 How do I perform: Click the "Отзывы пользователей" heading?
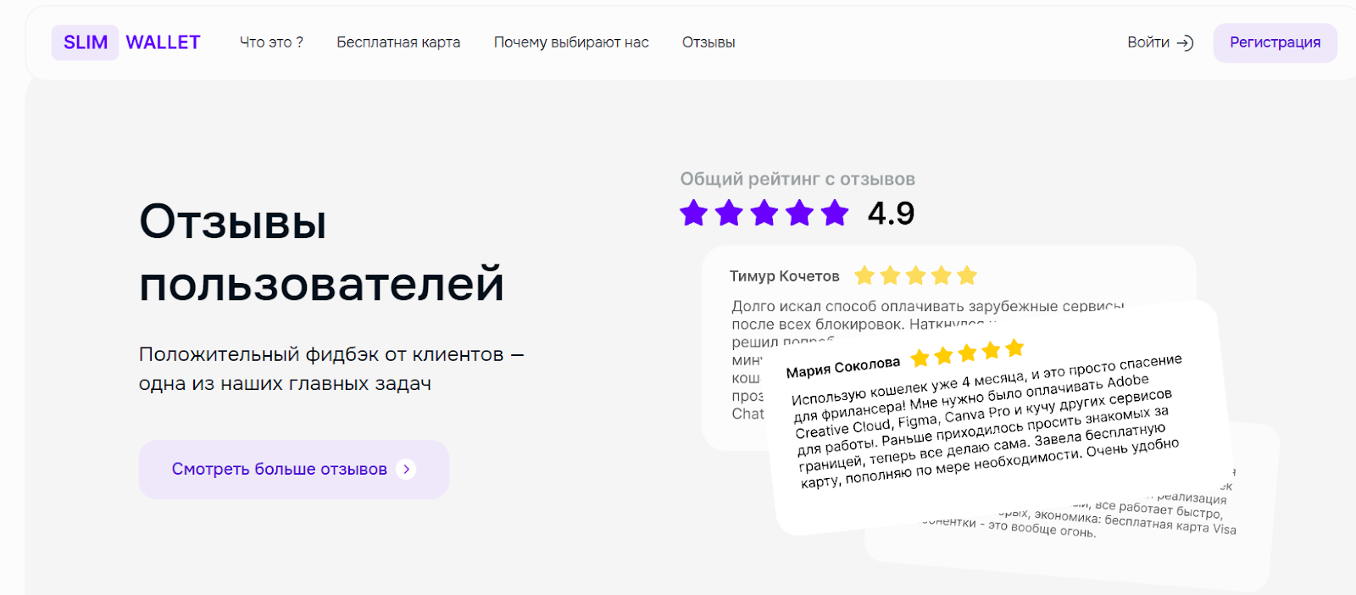(x=321, y=253)
